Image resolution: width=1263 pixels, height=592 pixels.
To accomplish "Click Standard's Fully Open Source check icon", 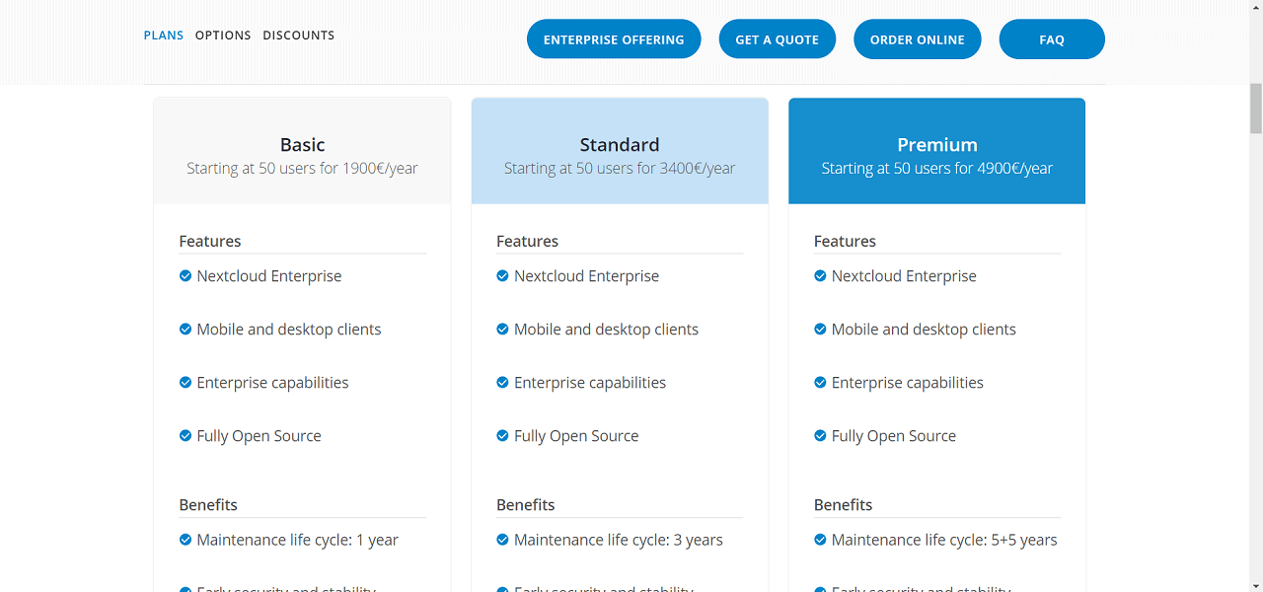I will click(502, 436).
